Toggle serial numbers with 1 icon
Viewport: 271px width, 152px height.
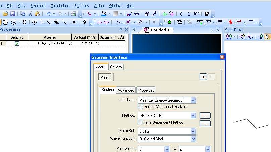point(189,14)
